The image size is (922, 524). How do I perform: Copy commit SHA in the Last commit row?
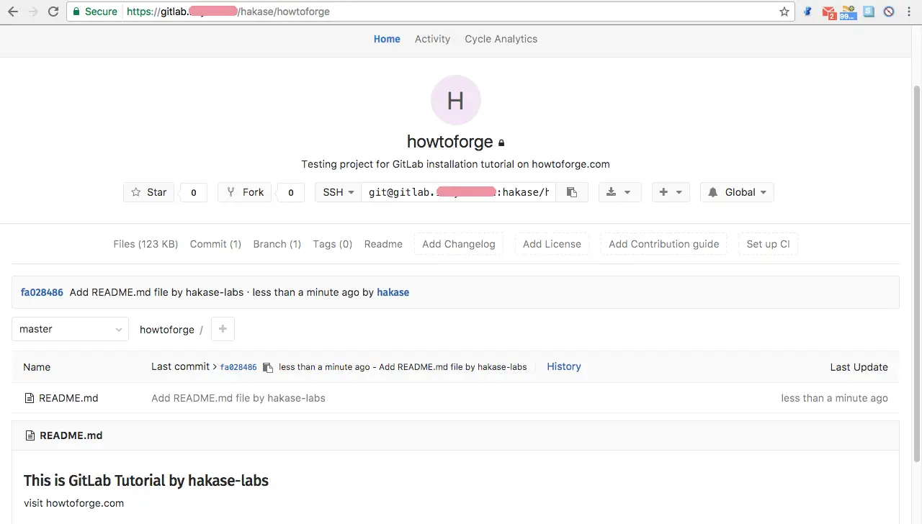(267, 367)
